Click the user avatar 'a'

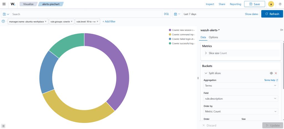[x=271, y=4]
